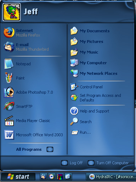This screenshot has height=182, width=136.
Task: Click Set Program Access and Defaults icon
Action: click(74, 98)
